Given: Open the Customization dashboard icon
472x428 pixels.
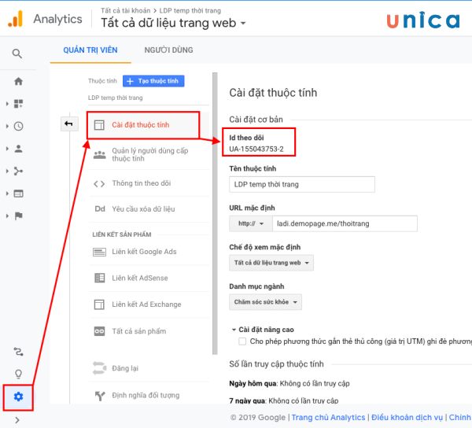Looking at the screenshot, I should click(x=18, y=103).
